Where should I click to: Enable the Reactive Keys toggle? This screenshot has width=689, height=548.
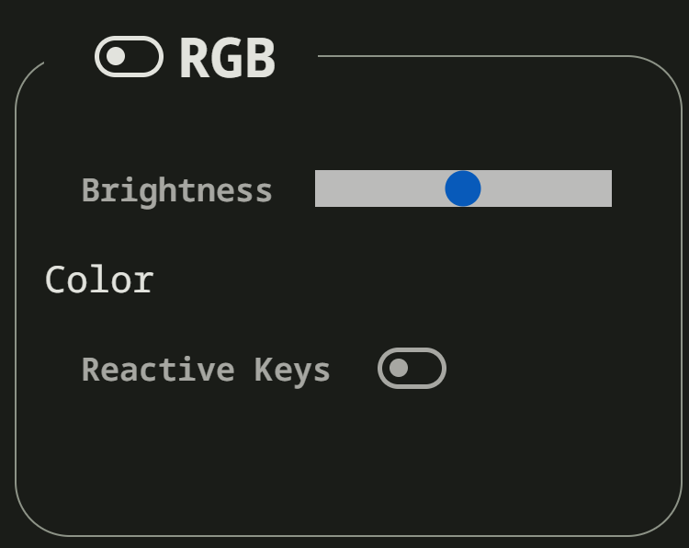(412, 369)
